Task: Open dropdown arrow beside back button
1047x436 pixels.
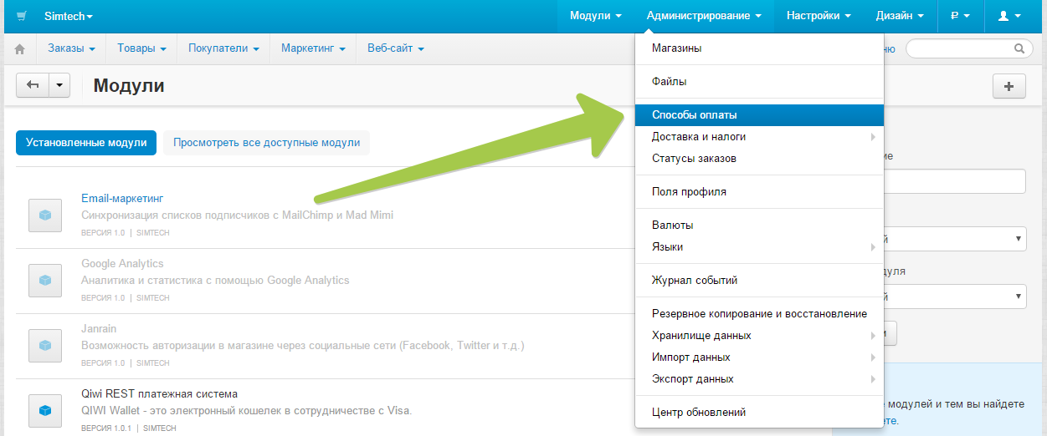Action: [x=59, y=85]
